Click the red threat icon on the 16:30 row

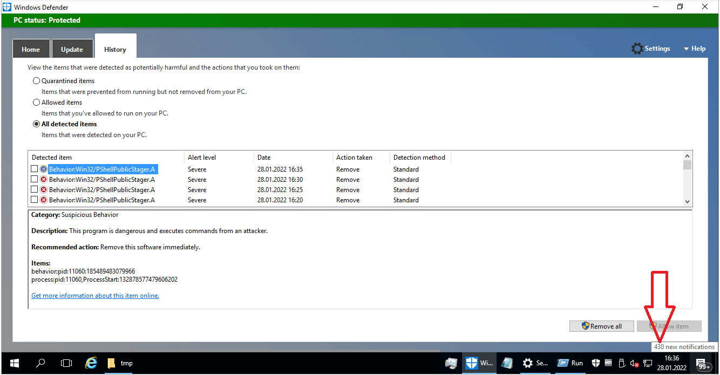pos(44,180)
